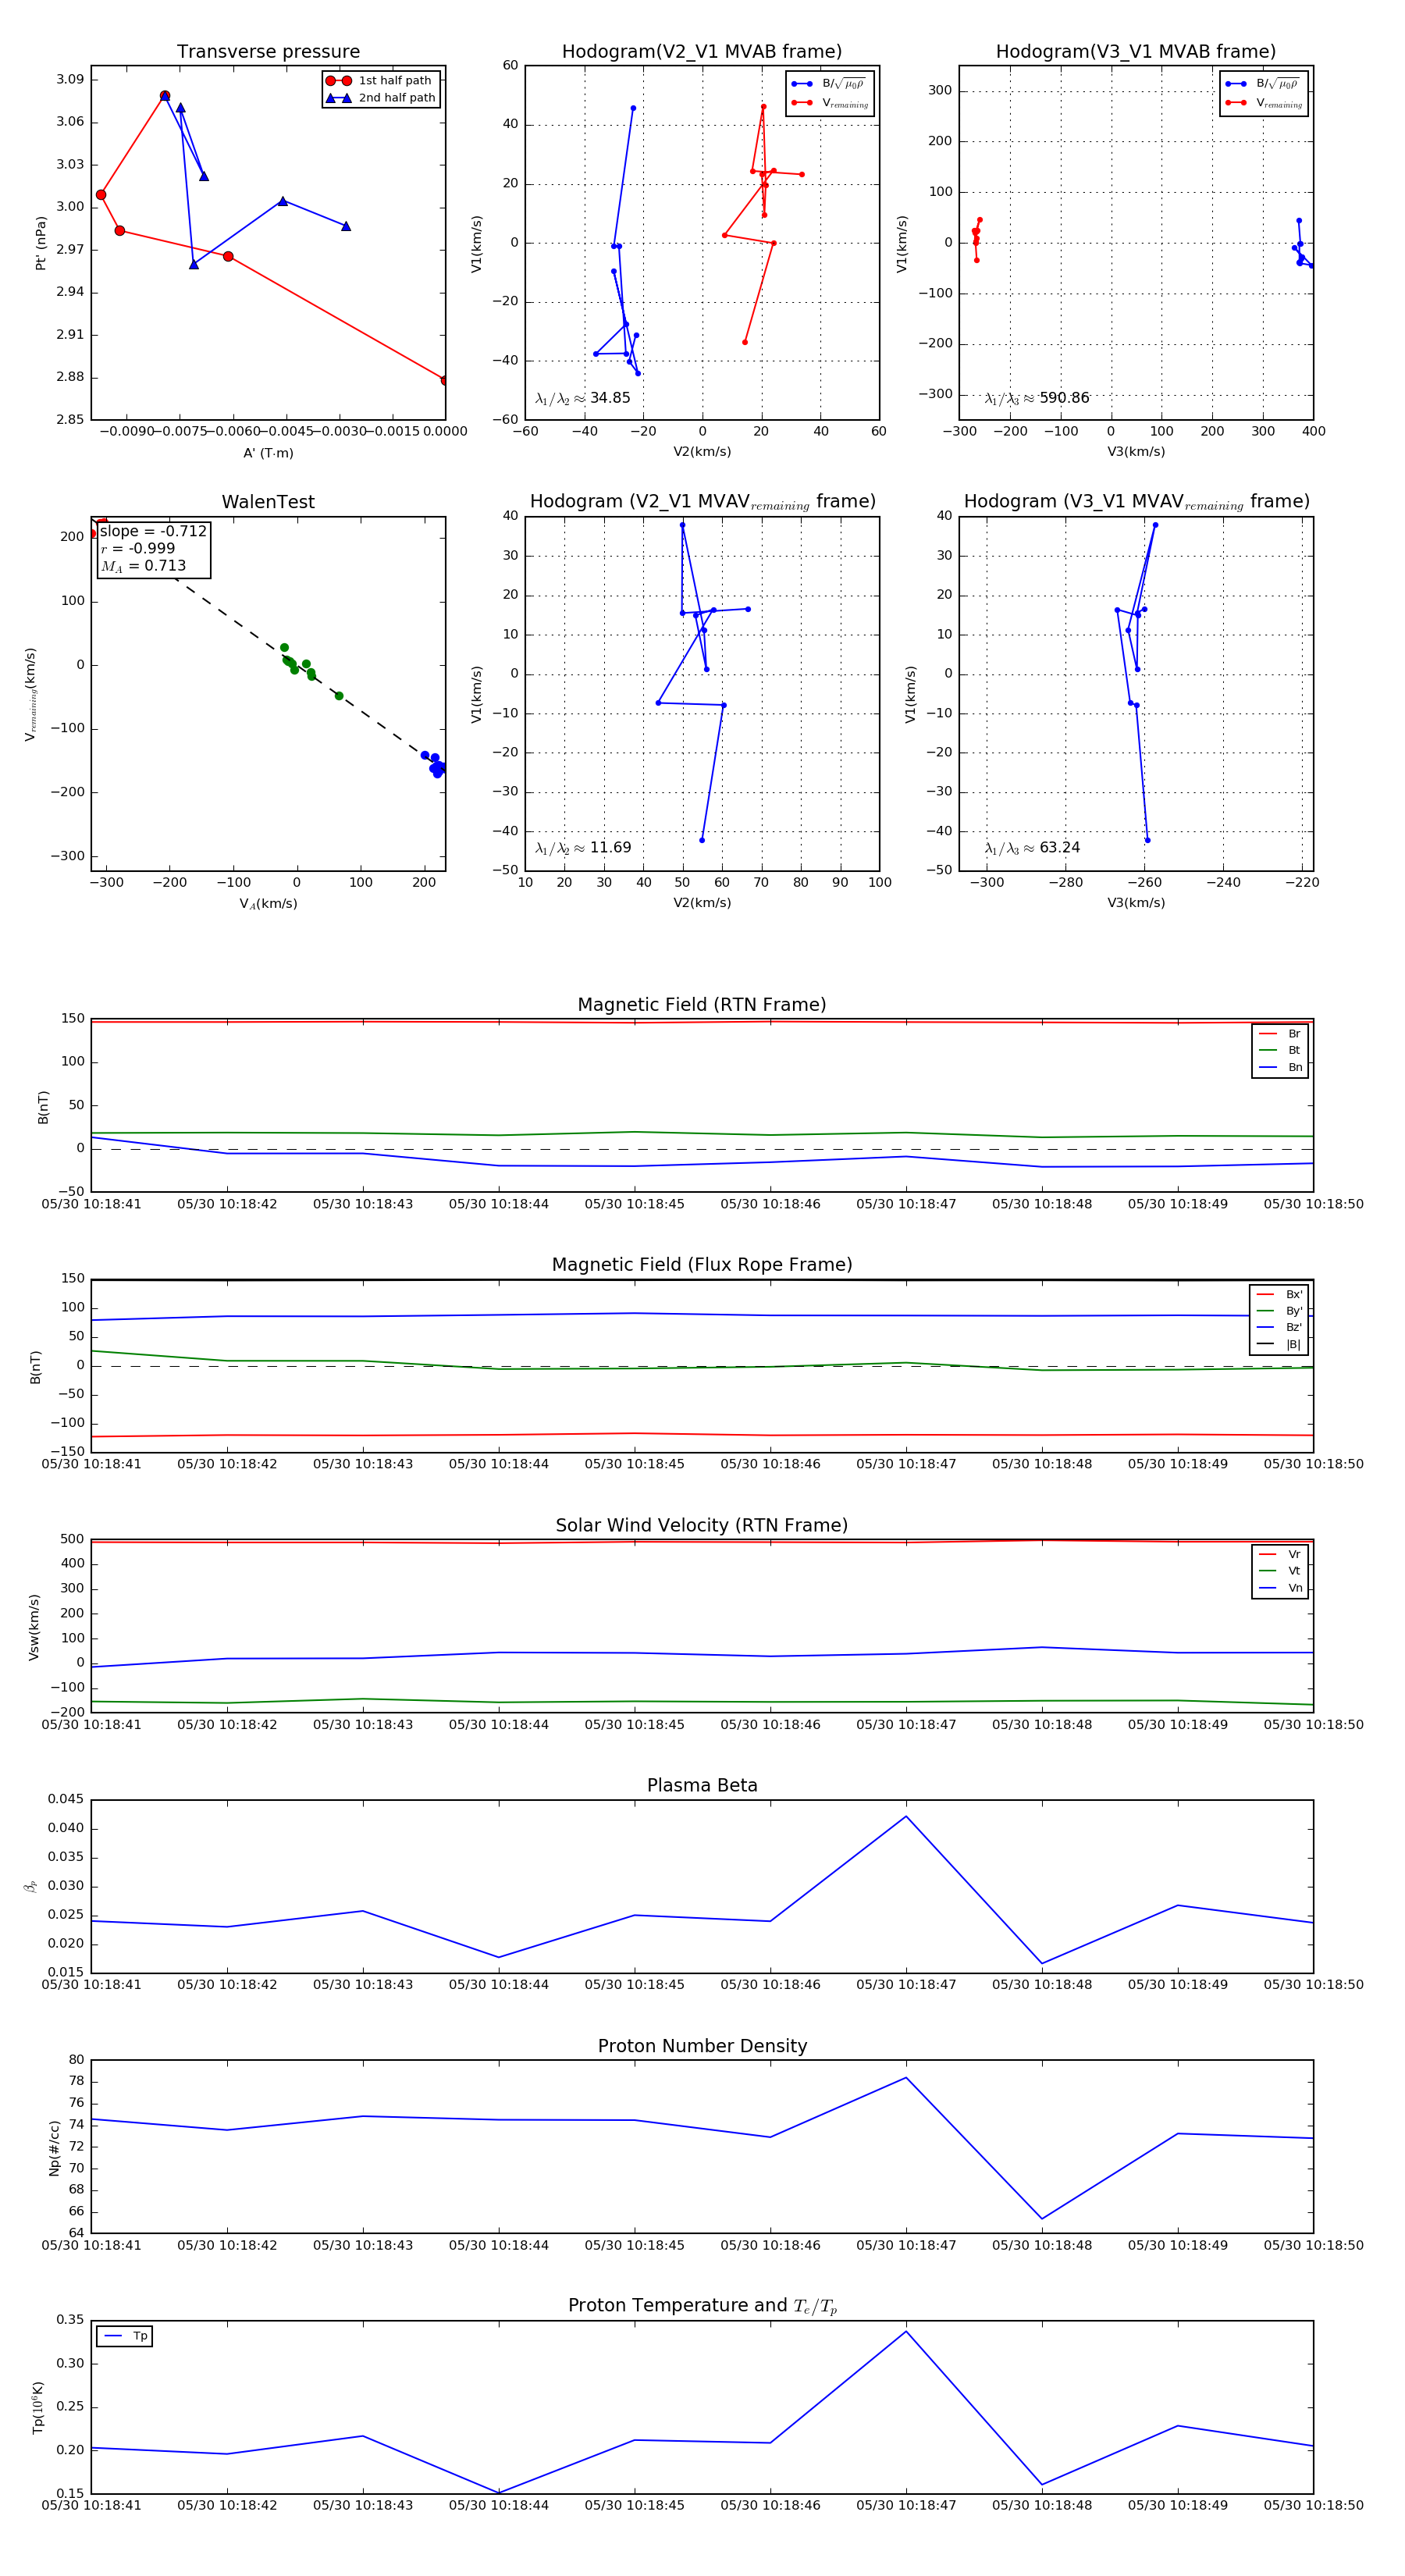Click the 'Proton Number Density' plot title
Image resolution: width=1405 pixels, height=2576 pixels.
(702, 2046)
